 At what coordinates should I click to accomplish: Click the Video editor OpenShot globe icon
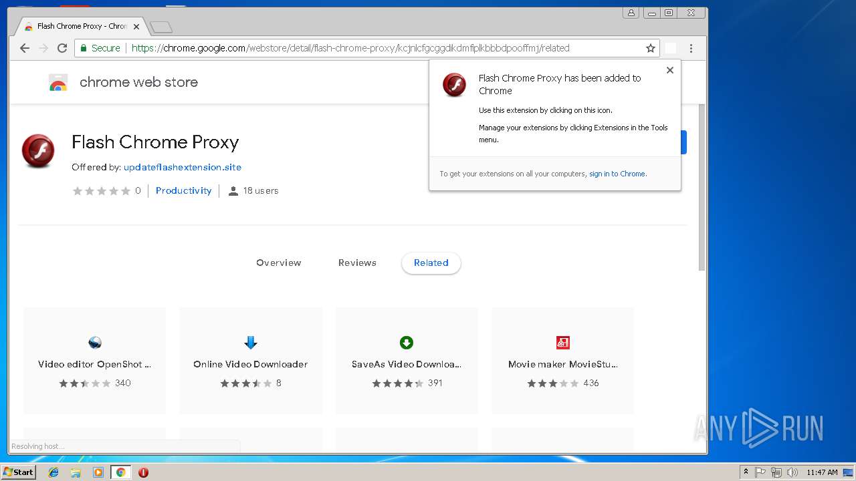click(x=94, y=343)
